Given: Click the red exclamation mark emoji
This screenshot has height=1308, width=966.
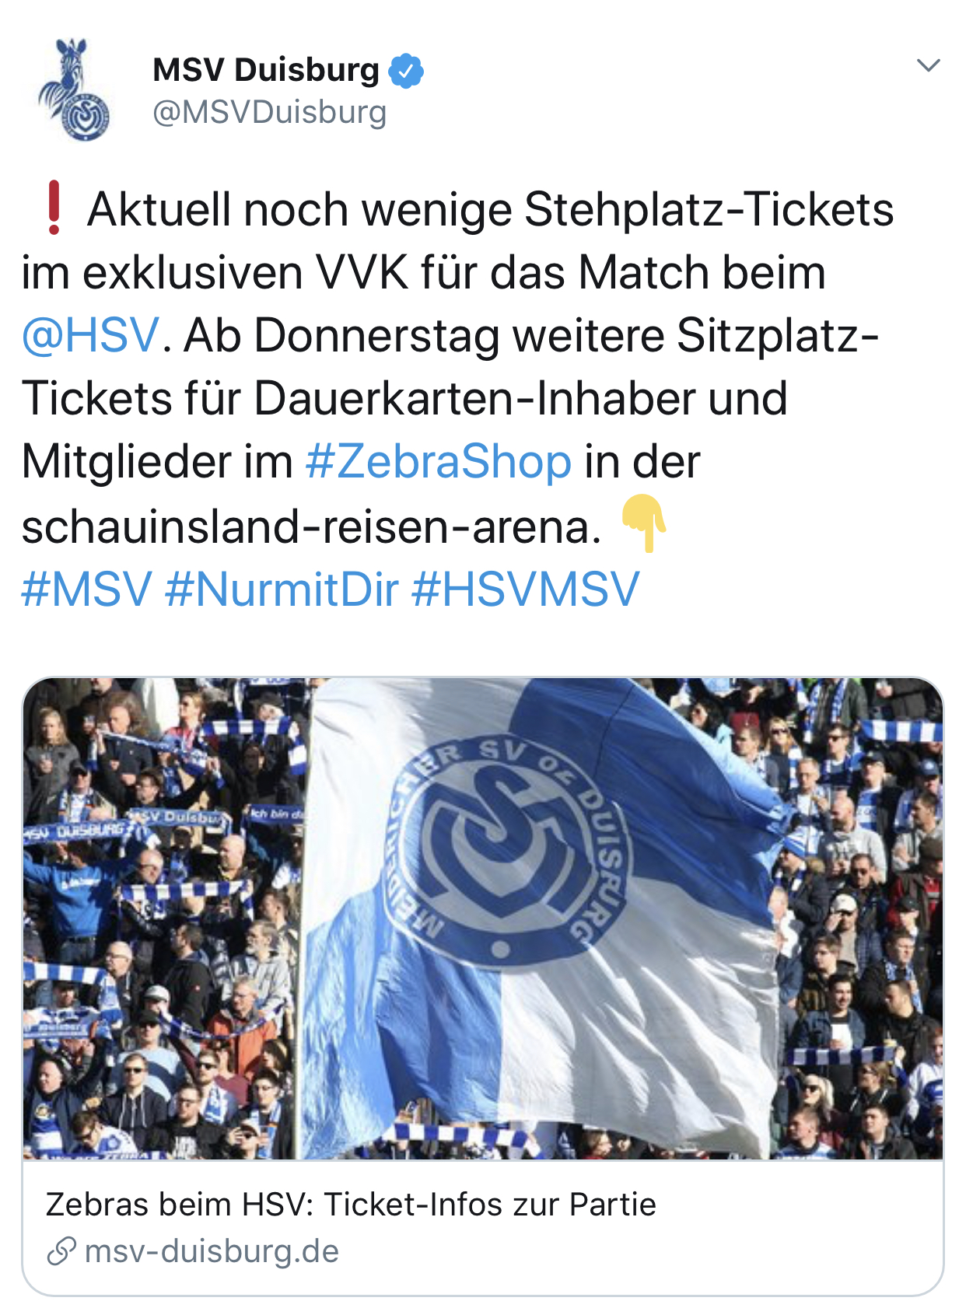Looking at the screenshot, I should (54, 208).
